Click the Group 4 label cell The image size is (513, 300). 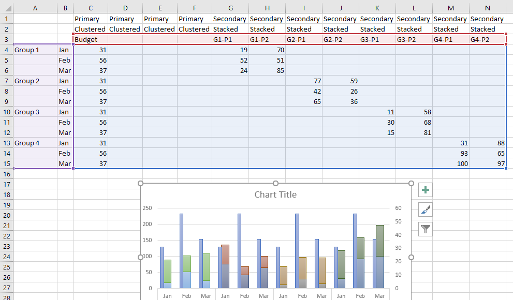coord(35,143)
